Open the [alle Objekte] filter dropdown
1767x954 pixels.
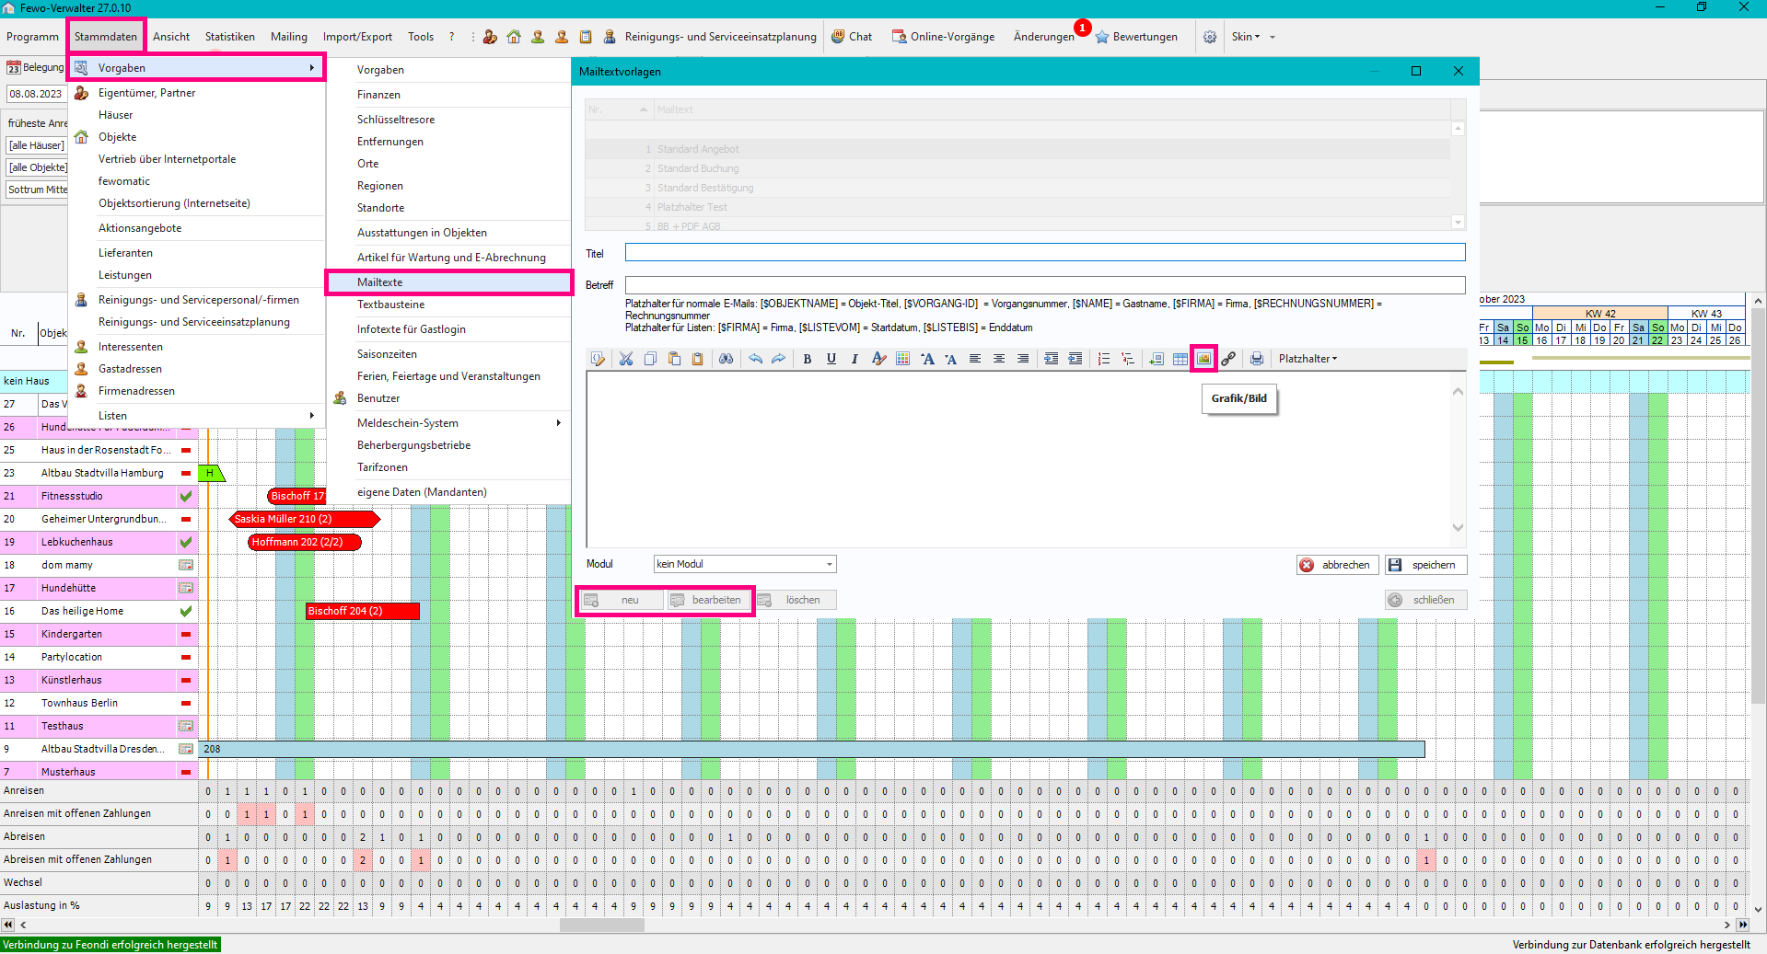(x=37, y=167)
